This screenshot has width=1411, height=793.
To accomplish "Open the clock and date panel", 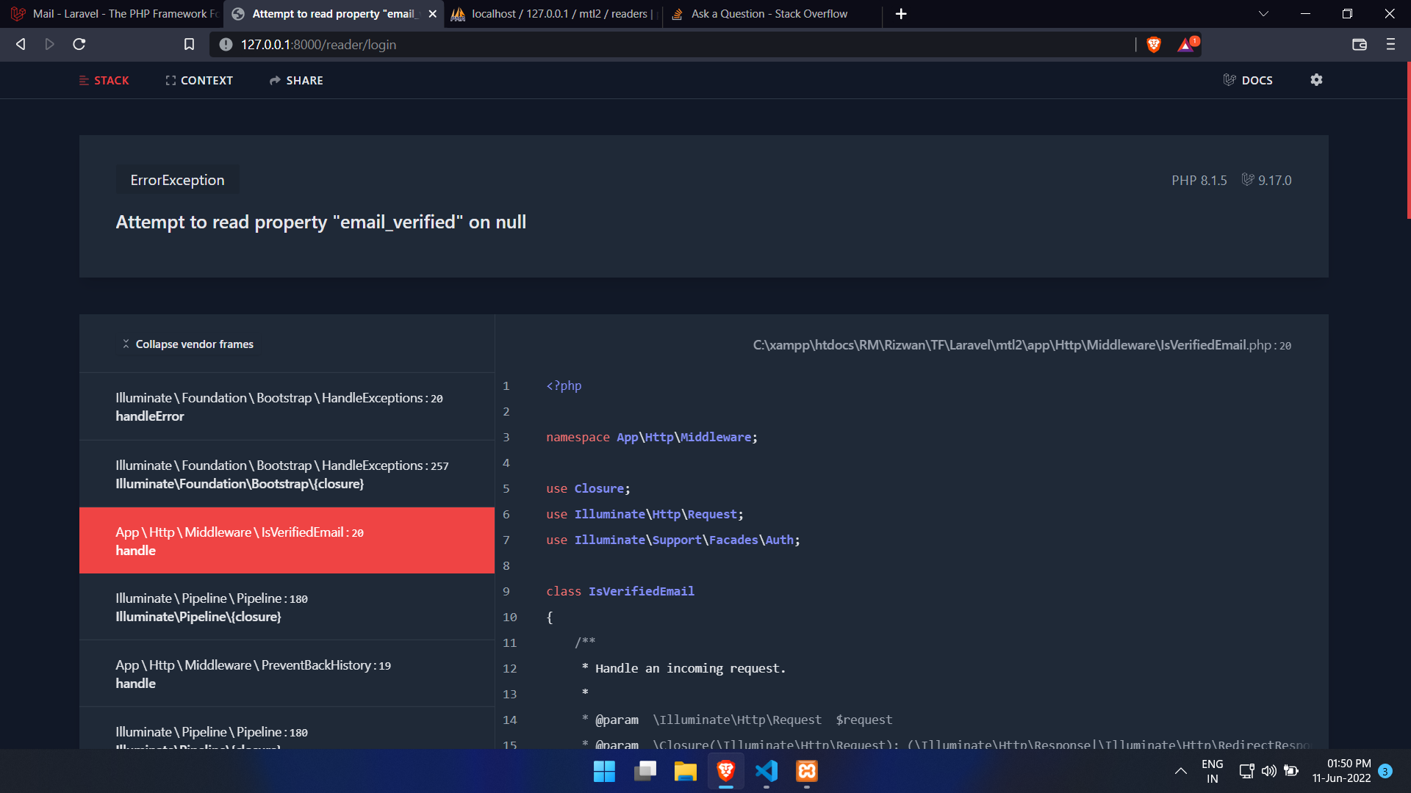I will coord(1342,771).
